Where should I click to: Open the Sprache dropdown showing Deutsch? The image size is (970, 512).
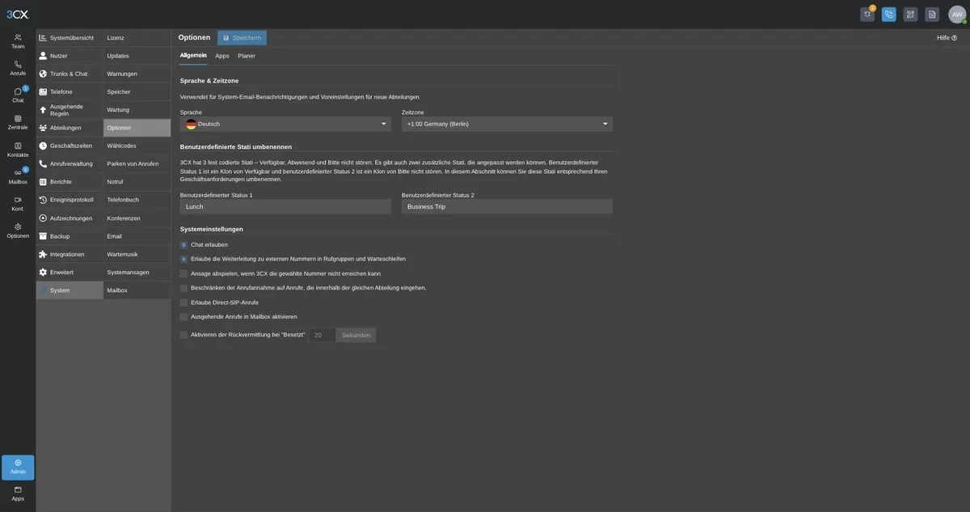[x=285, y=124]
